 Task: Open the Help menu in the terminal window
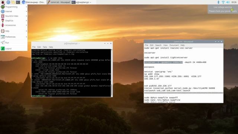51,47
